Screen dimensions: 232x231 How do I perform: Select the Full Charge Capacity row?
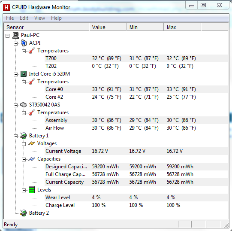(136, 174)
